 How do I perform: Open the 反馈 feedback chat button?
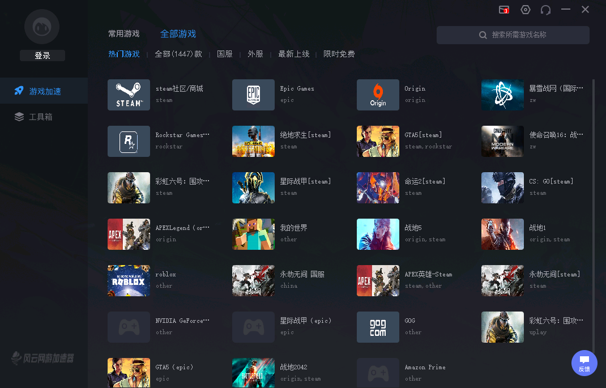584,363
